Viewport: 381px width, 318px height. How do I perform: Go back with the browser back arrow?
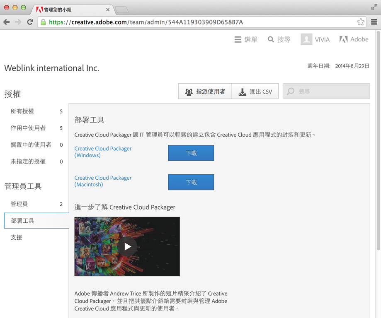coord(7,22)
